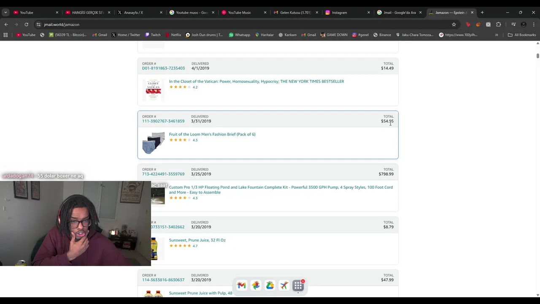Screen dimensions: 540x304
Task: Open the #genel bookmark
Action: (360, 35)
